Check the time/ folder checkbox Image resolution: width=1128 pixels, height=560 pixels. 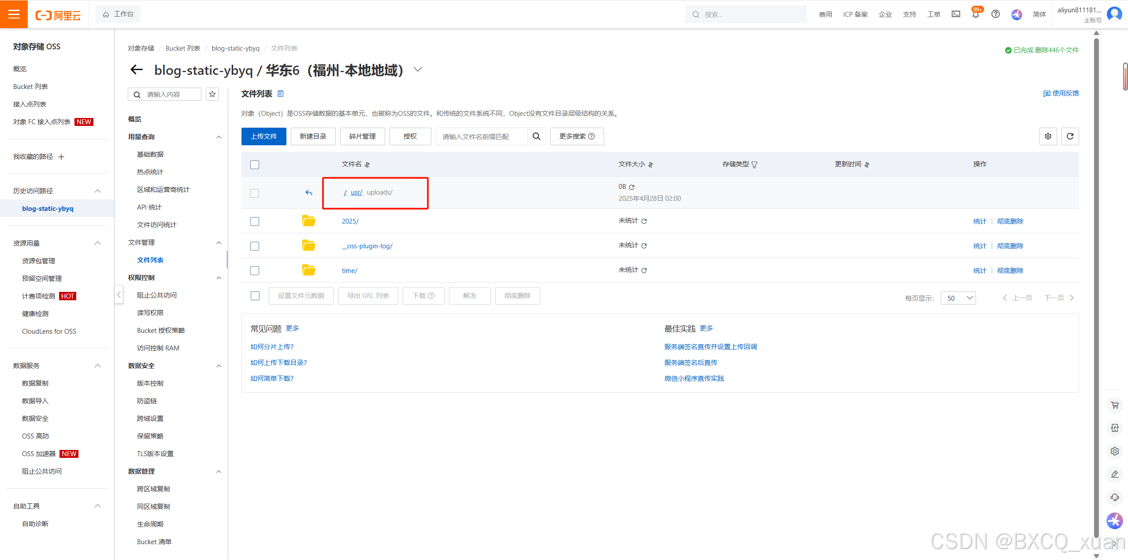(255, 271)
